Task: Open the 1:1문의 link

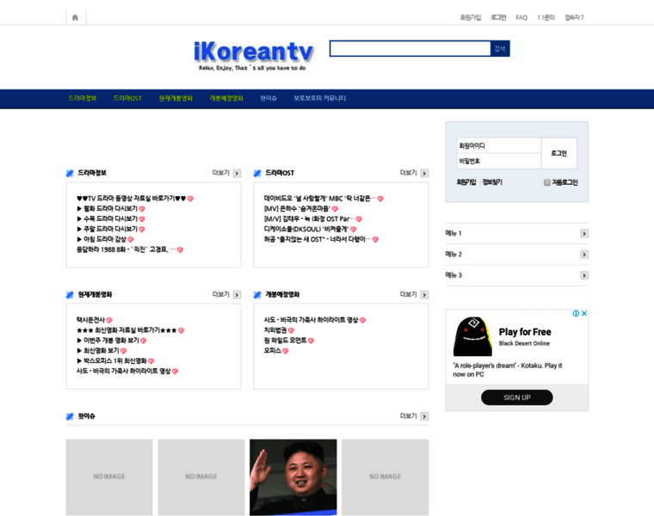Action: 546,17
